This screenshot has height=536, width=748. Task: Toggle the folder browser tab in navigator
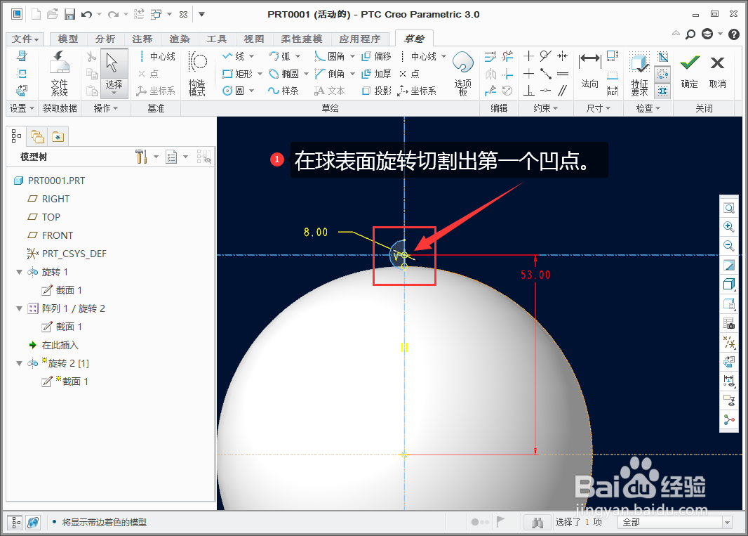37,136
